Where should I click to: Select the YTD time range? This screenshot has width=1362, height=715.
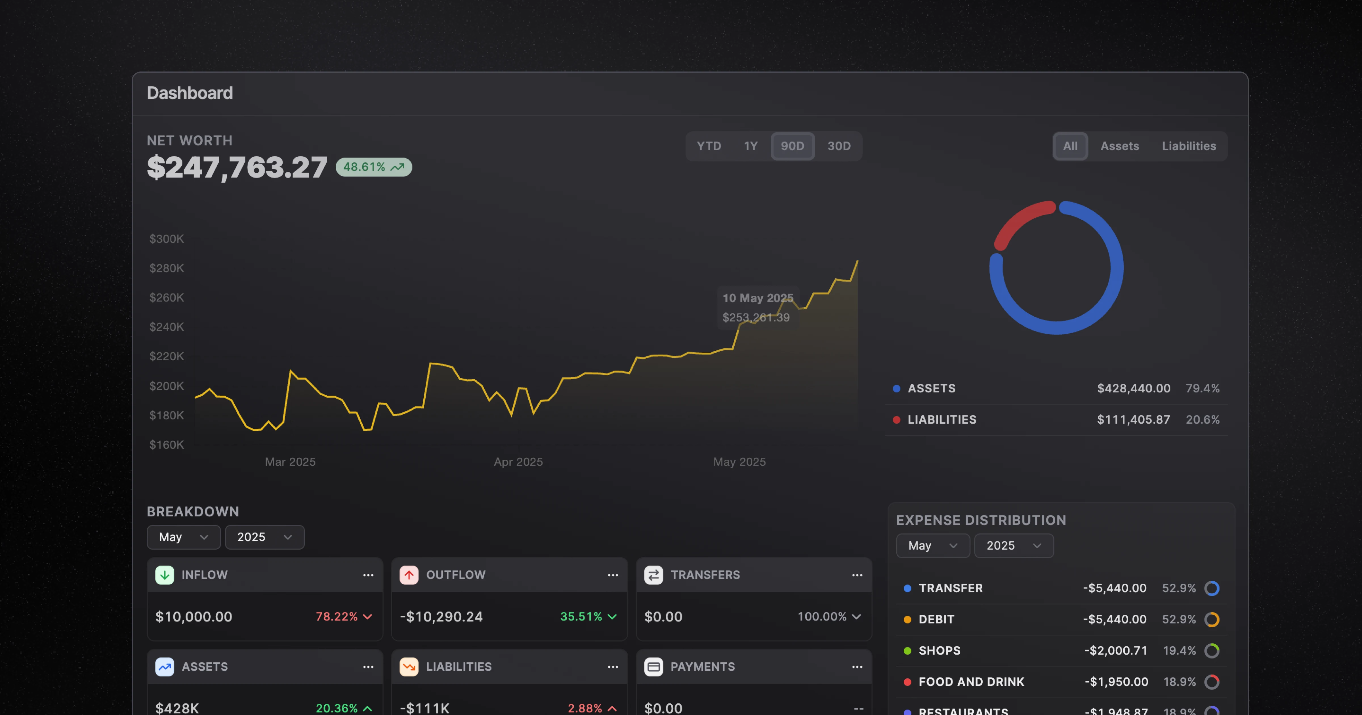click(x=709, y=146)
